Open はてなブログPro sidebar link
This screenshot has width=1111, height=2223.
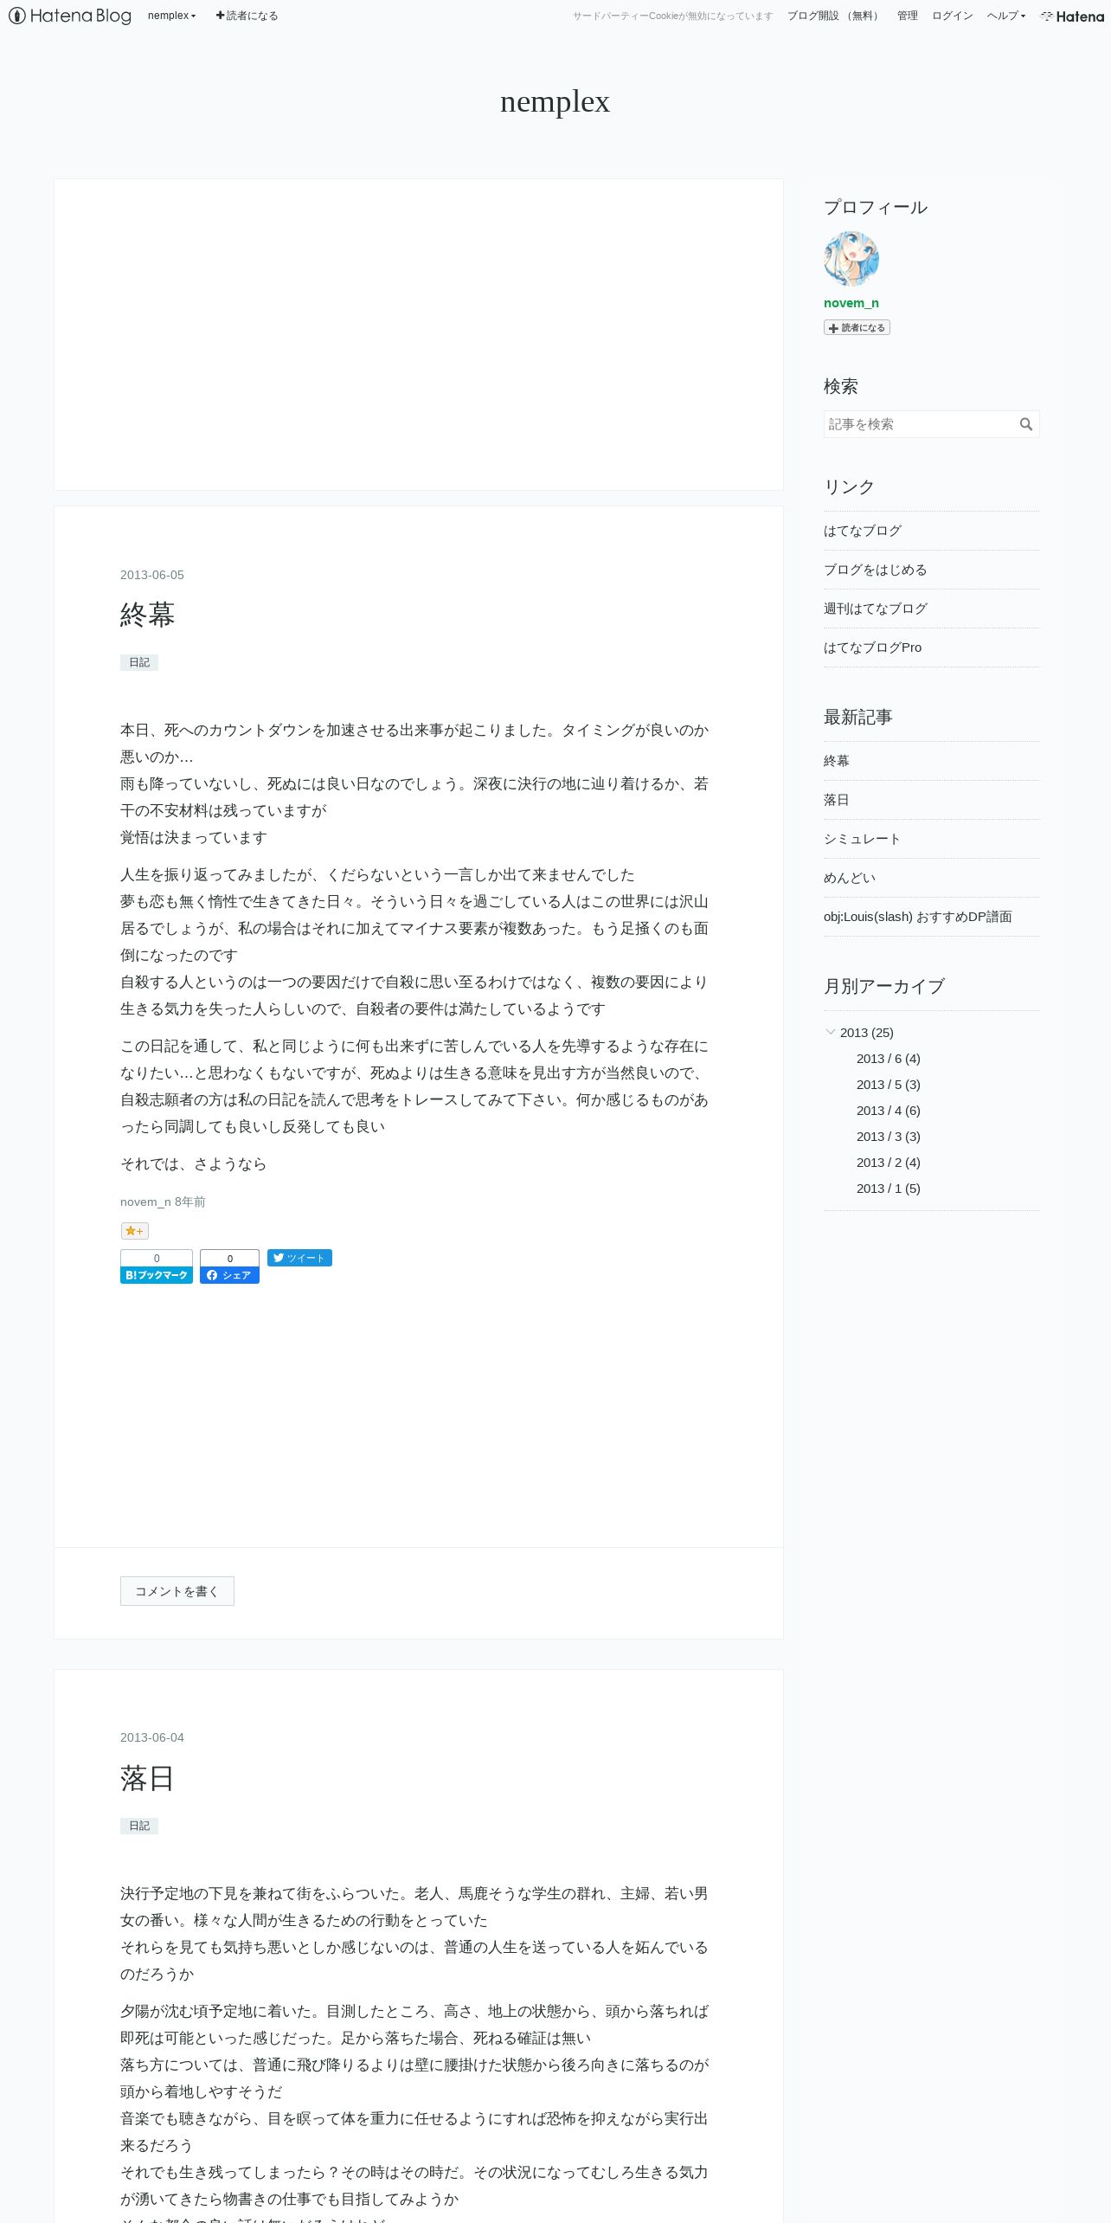pos(872,648)
